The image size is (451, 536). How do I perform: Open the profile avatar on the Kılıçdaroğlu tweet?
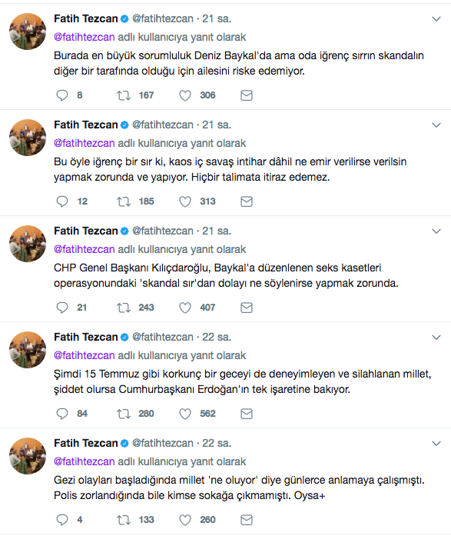[28, 244]
